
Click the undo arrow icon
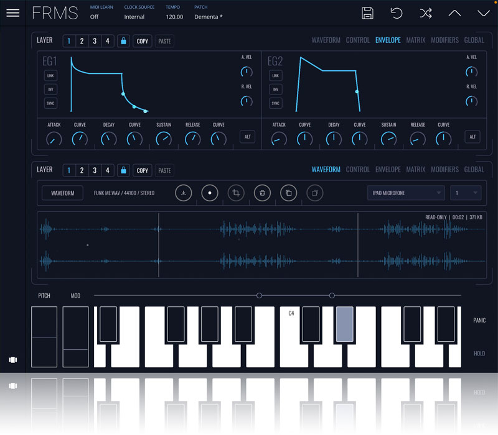tap(397, 13)
